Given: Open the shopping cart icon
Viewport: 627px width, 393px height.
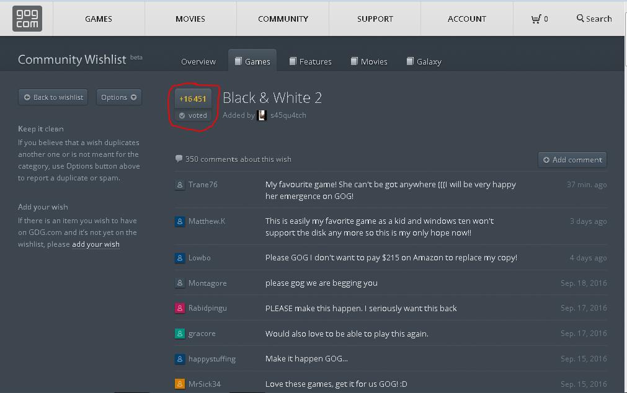Looking at the screenshot, I should click(x=536, y=19).
